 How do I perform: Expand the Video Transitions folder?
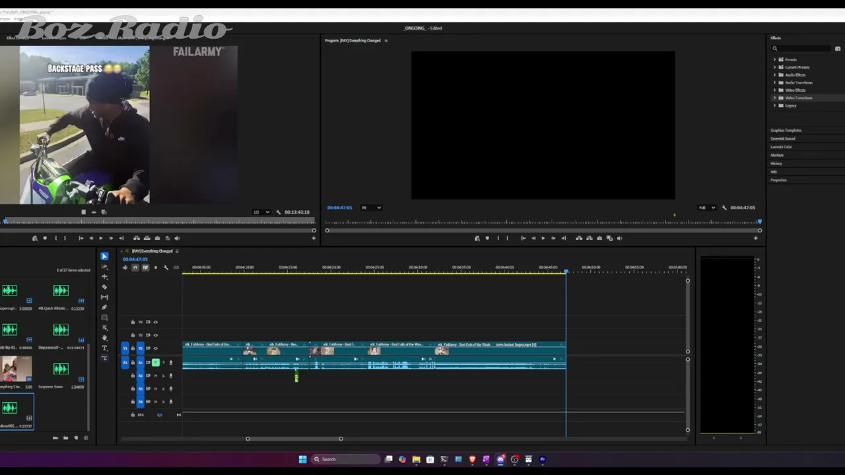(774, 98)
